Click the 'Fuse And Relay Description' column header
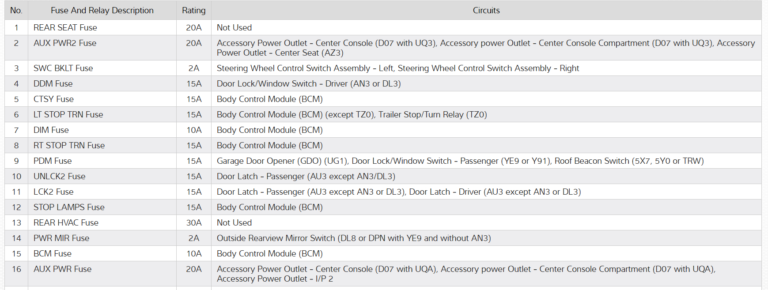Image resolution: width=768 pixels, height=290 pixels. [x=102, y=10]
